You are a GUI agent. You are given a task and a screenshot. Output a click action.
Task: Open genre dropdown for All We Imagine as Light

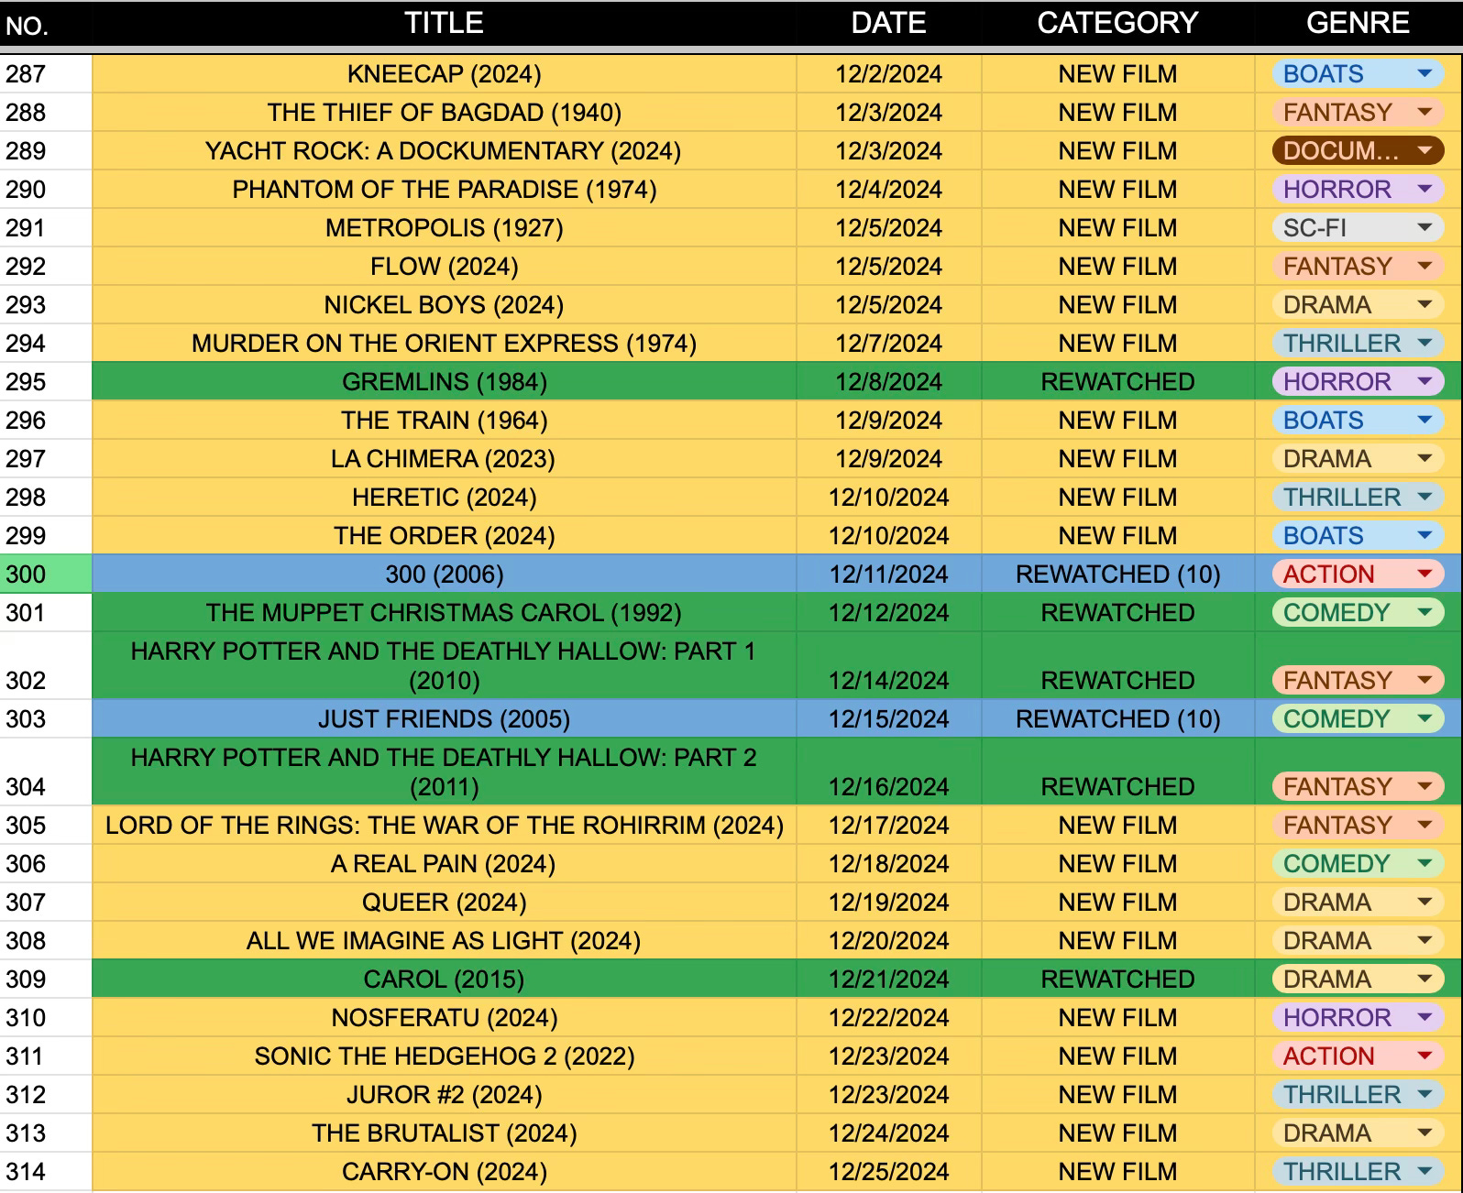point(1358,941)
